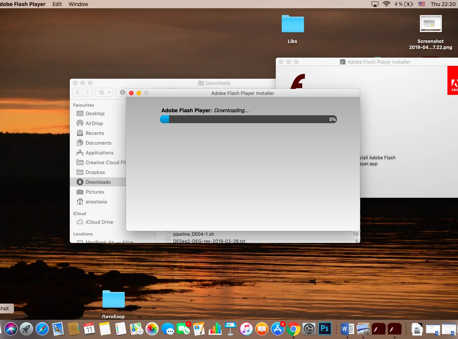Select Downloads in Finder sidebar
This screenshot has height=339, width=458.
click(98, 182)
